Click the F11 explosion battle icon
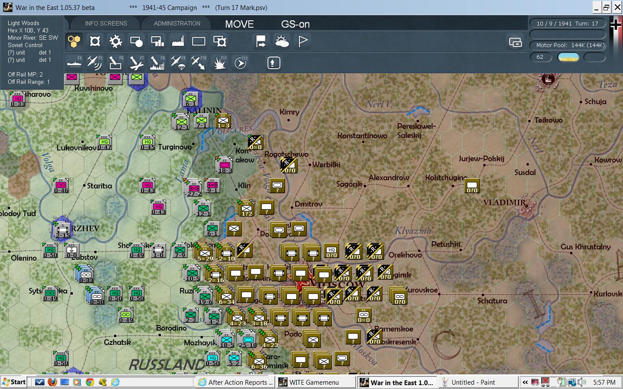This screenshot has height=389, width=623. point(220,63)
